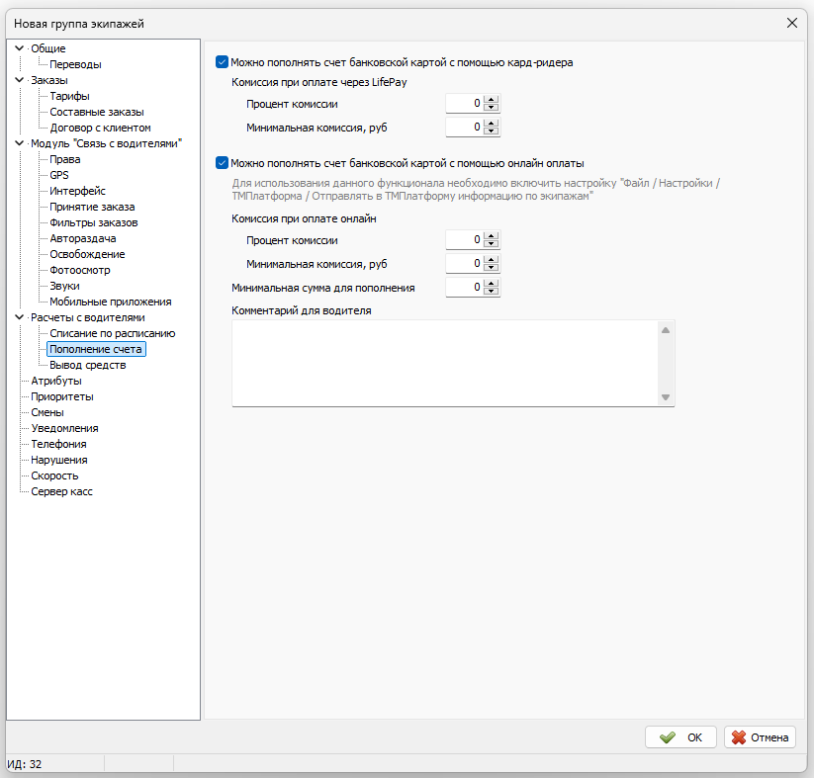Disable card-reader account top-up checkbox
The width and height of the screenshot is (814, 778).
[x=223, y=61]
